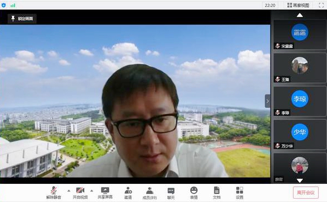Viewport: 327px width, 202px height.
Task: Collapse the participant sidebar with chevron
Action: 267,101
